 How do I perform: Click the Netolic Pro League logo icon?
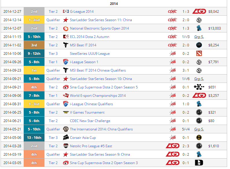pos(66,146)
